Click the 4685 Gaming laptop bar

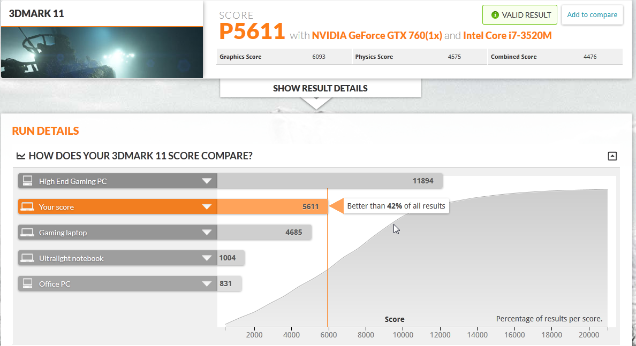click(264, 233)
